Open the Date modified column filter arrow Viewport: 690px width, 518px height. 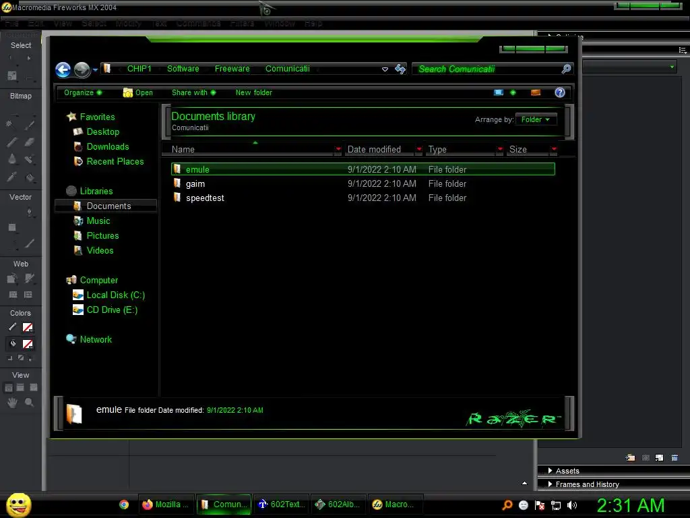pyautogui.click(x=419, y=149)
